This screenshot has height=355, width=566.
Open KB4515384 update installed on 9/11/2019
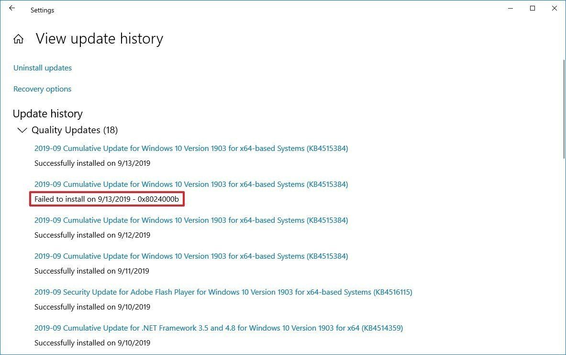pos(191,256)
